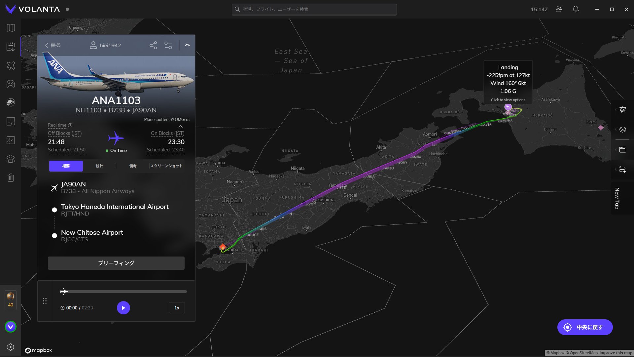The image size is (634, 357).
Task: Open the trash bin sidebar icon
Action: 11,178
